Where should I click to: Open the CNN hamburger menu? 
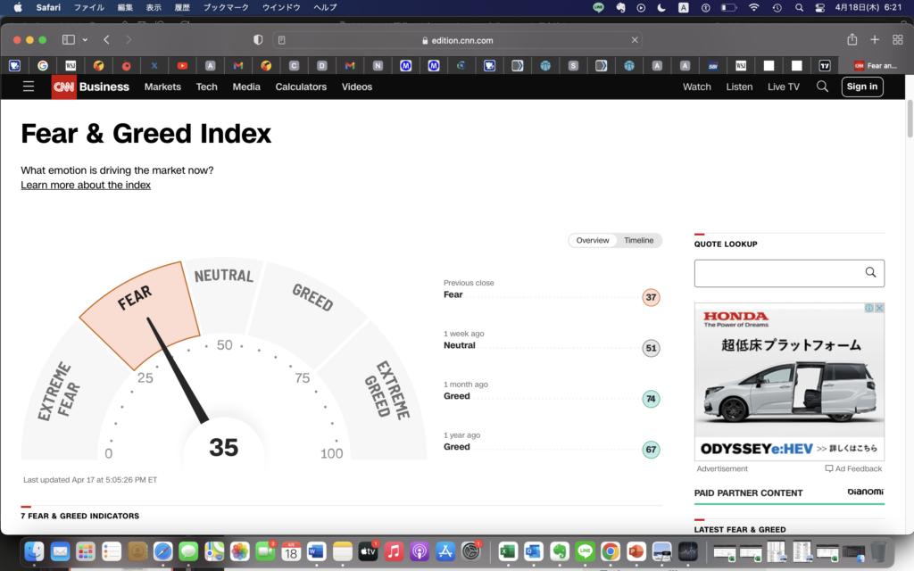coord(29,87)
